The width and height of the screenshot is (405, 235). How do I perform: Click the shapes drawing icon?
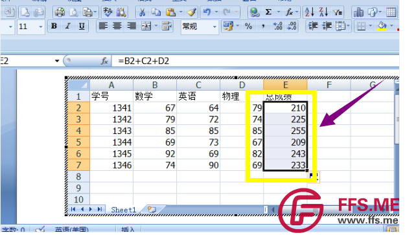click(373, 12)
